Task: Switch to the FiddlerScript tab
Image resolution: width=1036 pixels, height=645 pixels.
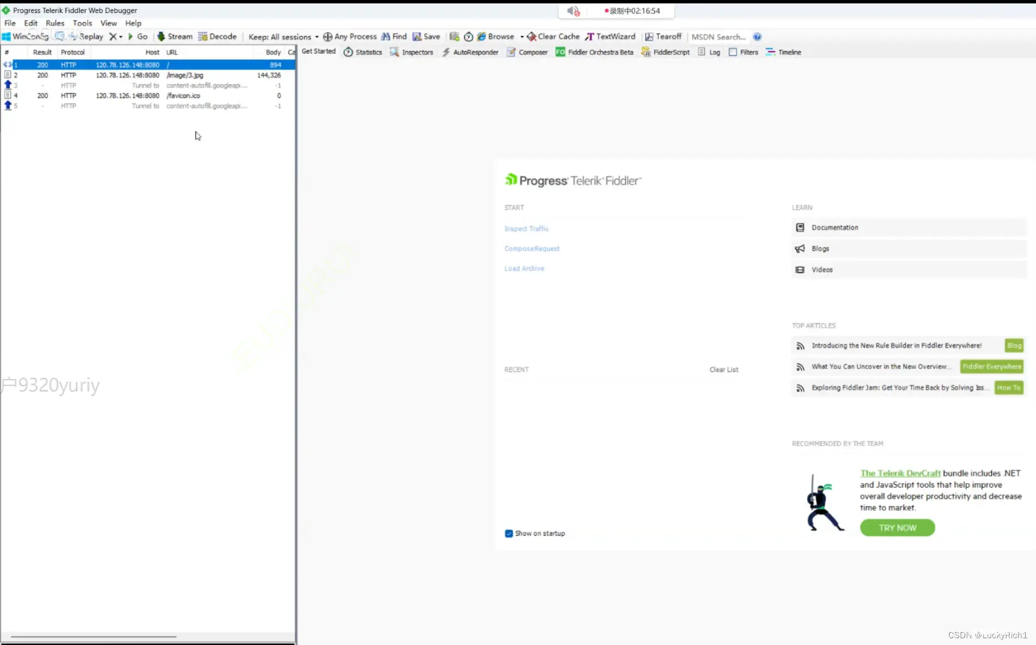Action: 666,52
